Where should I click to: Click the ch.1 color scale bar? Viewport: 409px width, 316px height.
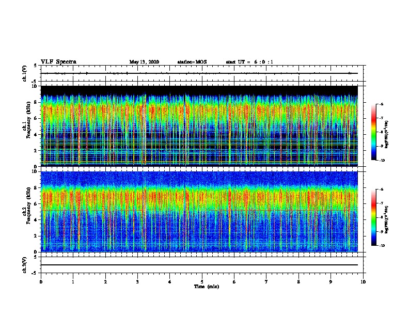coord(374,132)
